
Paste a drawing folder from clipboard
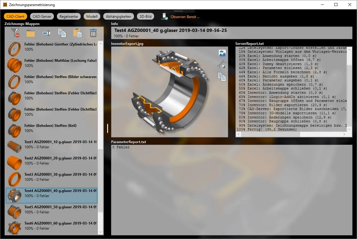[77, 33]
